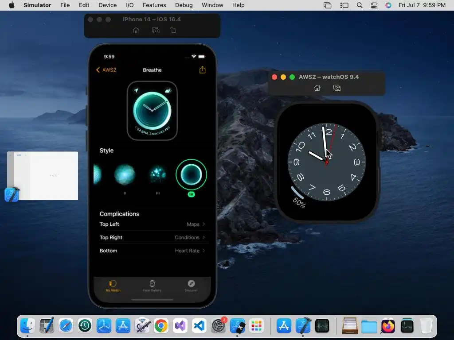Image resolution: width=454 pixels, height=340 pixels.
Task: Open the Window menu
Action: (212, 5)
